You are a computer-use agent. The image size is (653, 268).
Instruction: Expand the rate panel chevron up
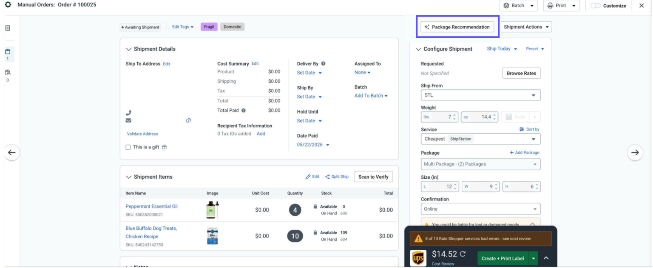tap(546, 258)
